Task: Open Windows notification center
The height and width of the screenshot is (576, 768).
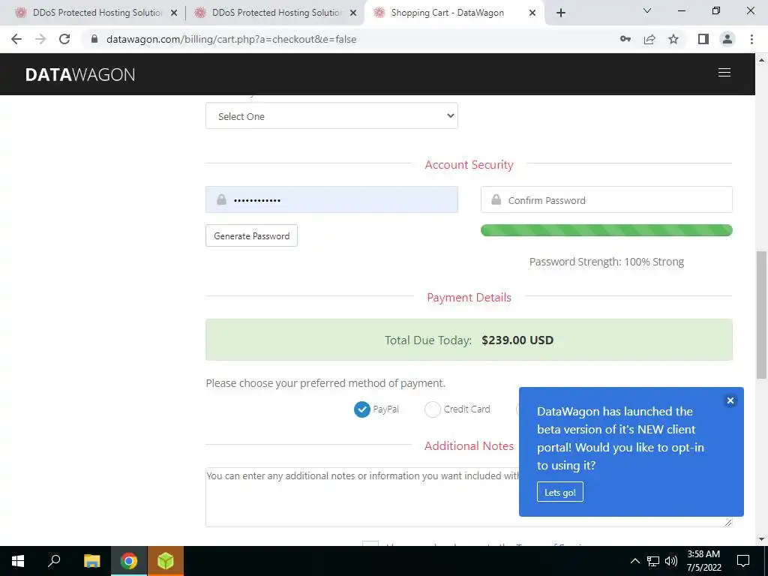Action: 743,561
